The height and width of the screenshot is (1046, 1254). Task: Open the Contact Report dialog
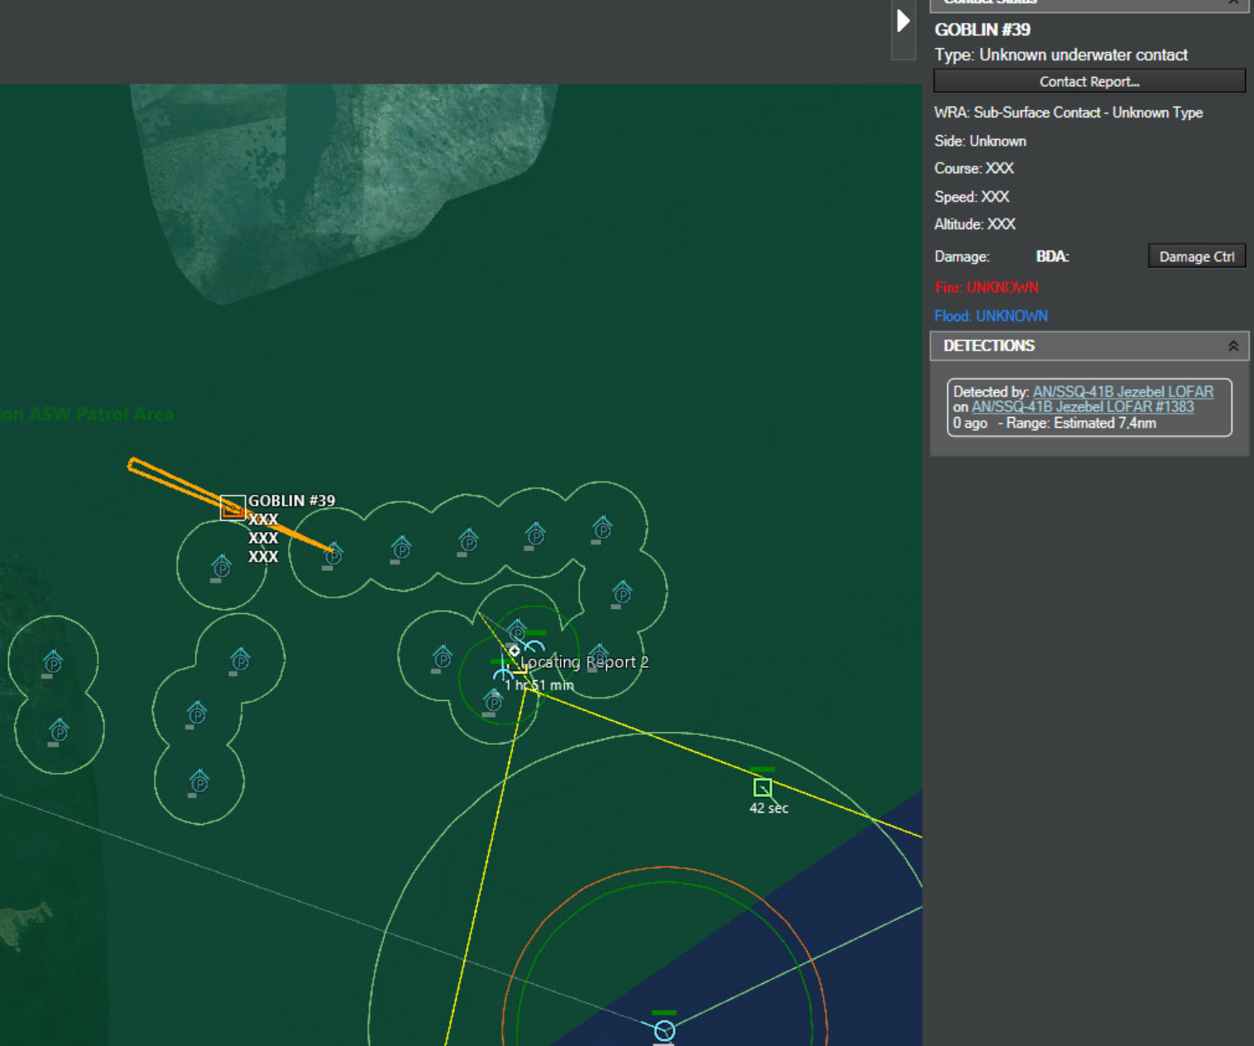tap(1089, 81)
